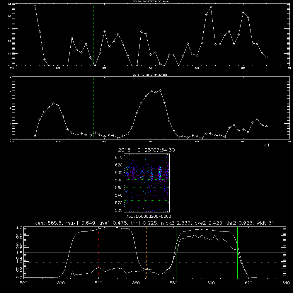Click the spectrogram y-axis label 560
The image size is (293, 293).
click(x=119, y=188)
